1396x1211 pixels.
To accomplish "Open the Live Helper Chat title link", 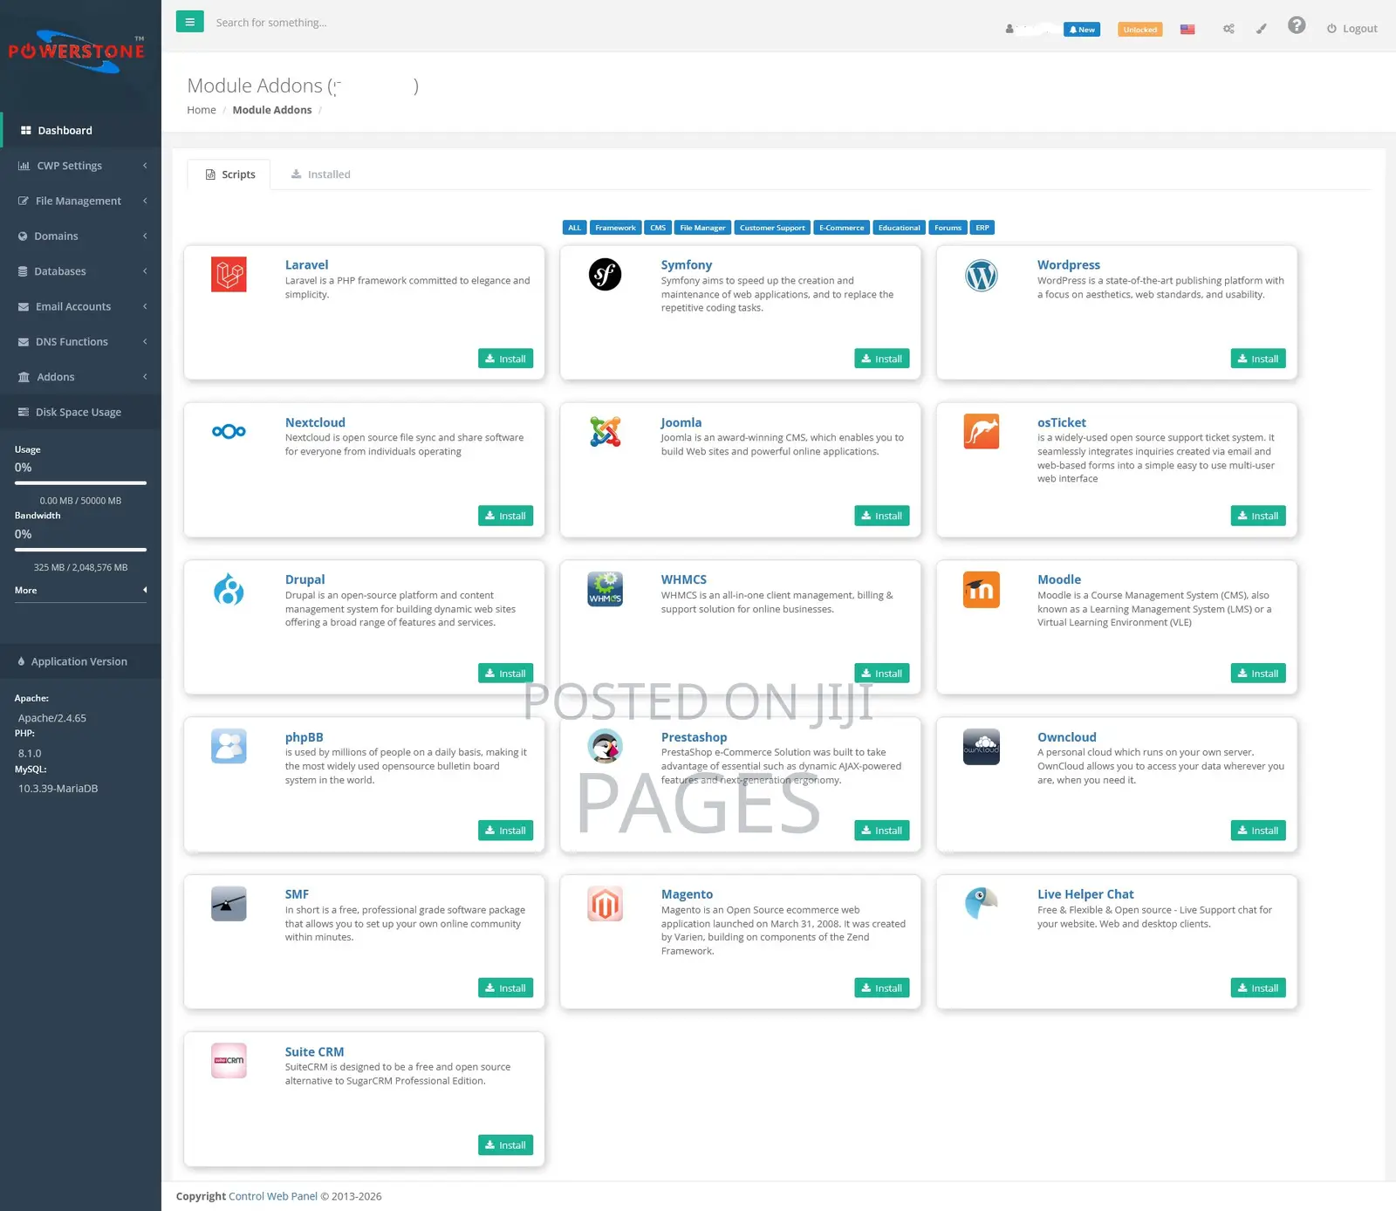I will (x=1085, y=894).
